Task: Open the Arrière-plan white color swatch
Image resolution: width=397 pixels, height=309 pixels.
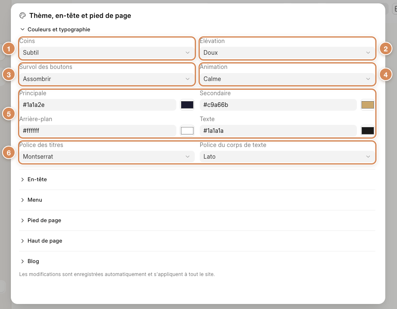Action: tap(187, 131)
